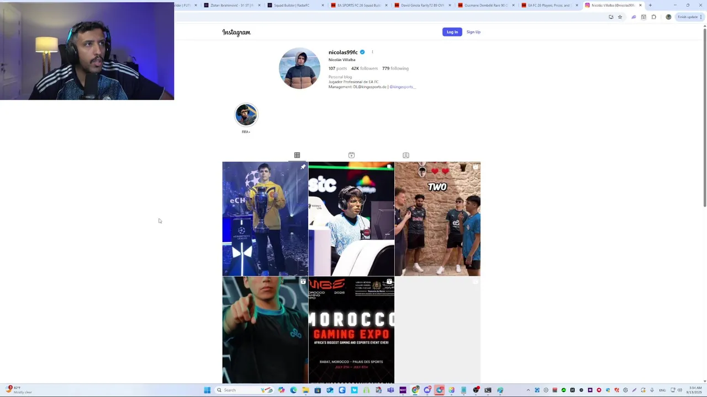Open weather widget showing Mostly clear

point(18,390)
